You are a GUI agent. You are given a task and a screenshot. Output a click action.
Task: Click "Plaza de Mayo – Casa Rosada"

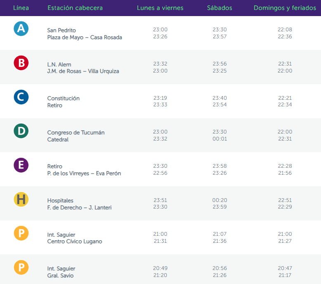tap(85, 37)
